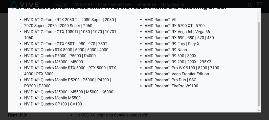The width and height of the screenshot is (269, 120).
Task: Click the Quadro Mobile M5500 entry
Action: coord(52,98)
